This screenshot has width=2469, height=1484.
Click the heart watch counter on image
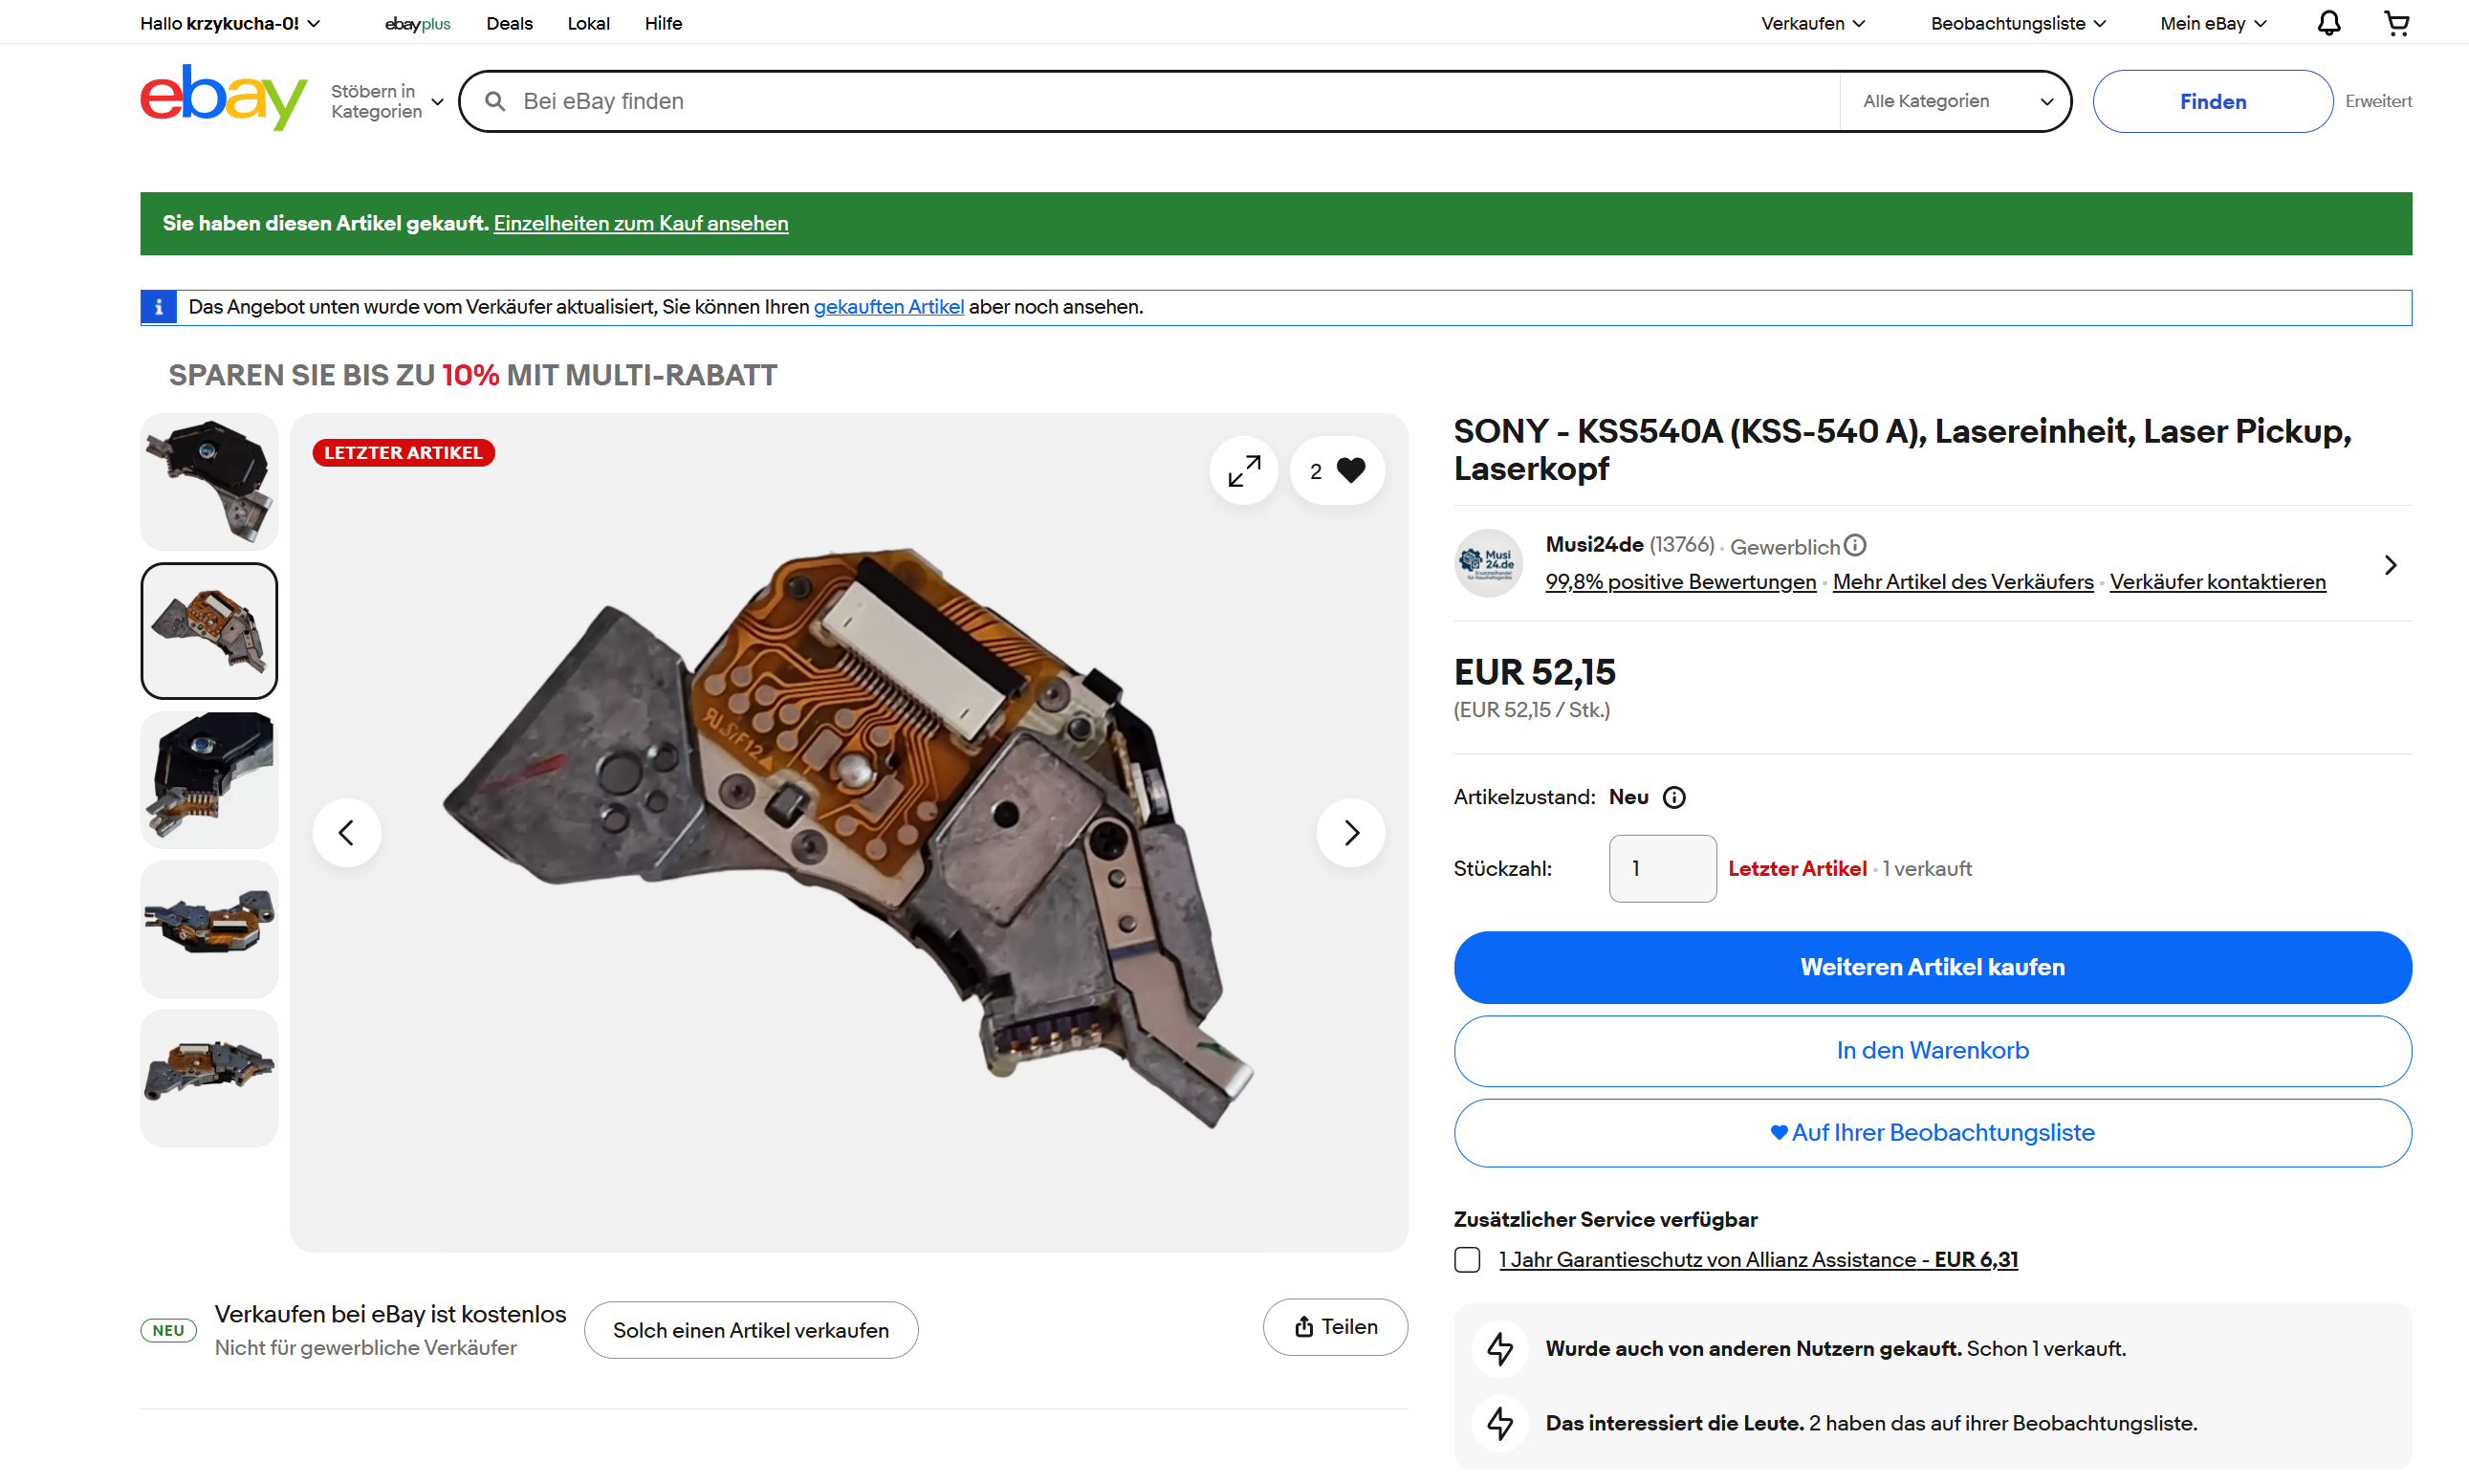point(1337,470)
